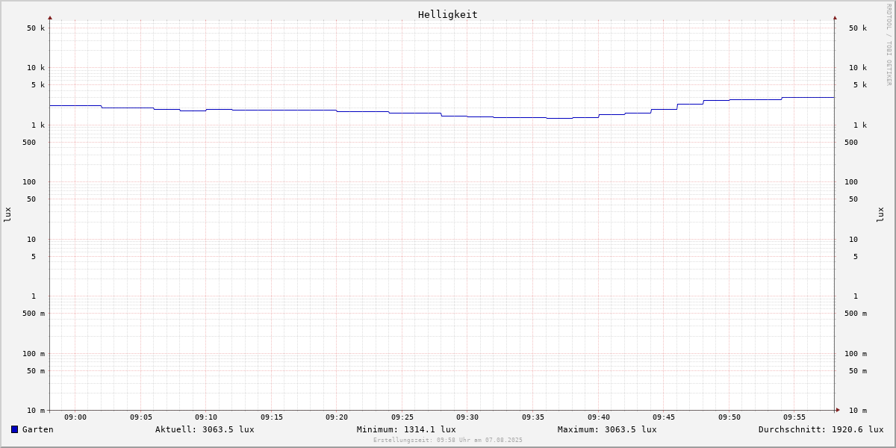Click the 09:55 time axis label

[x=794, y=417]
